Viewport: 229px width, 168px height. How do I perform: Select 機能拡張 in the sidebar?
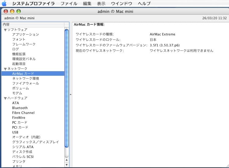(x=19, y=54)
